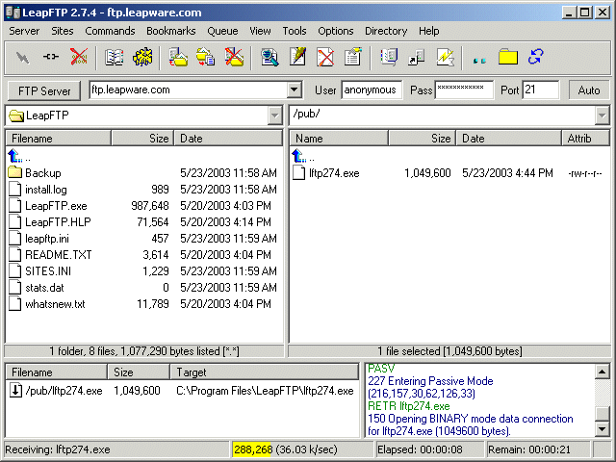Click the red X disconnect icon

click(x=79, y=58)
